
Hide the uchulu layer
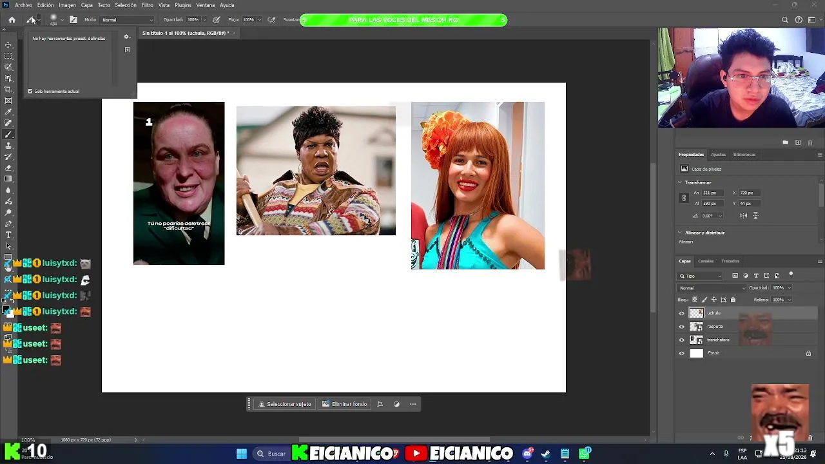point(682,313)
